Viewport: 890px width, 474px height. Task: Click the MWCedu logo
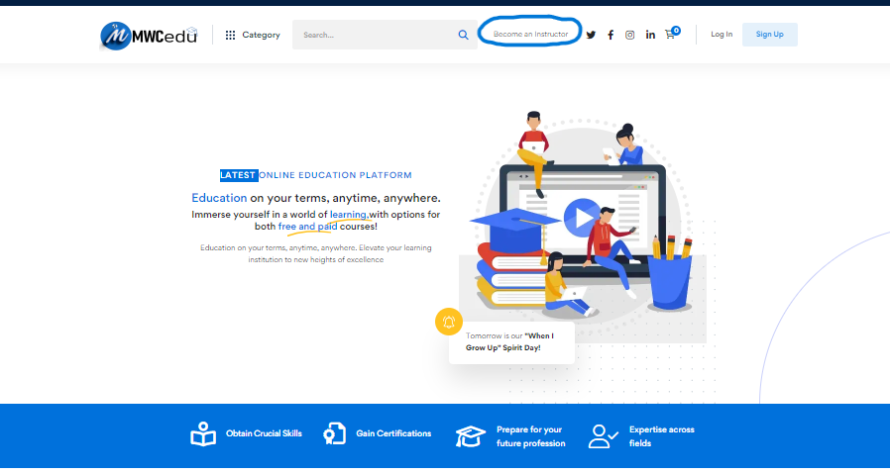(x=149, y=36)
